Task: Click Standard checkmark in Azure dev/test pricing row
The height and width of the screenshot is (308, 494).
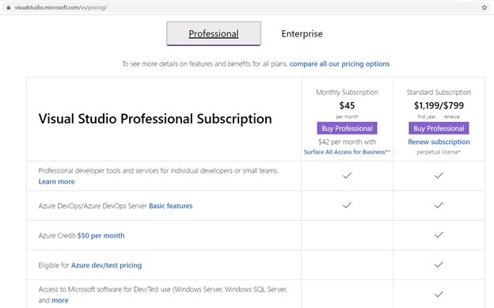Action: [x=439, y=264]
